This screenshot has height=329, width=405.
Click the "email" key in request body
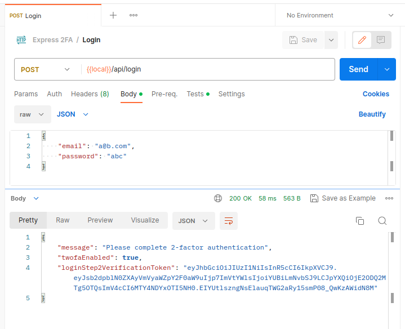click(x=72, y=146)
